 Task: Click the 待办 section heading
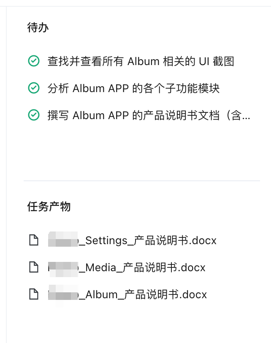38,28
